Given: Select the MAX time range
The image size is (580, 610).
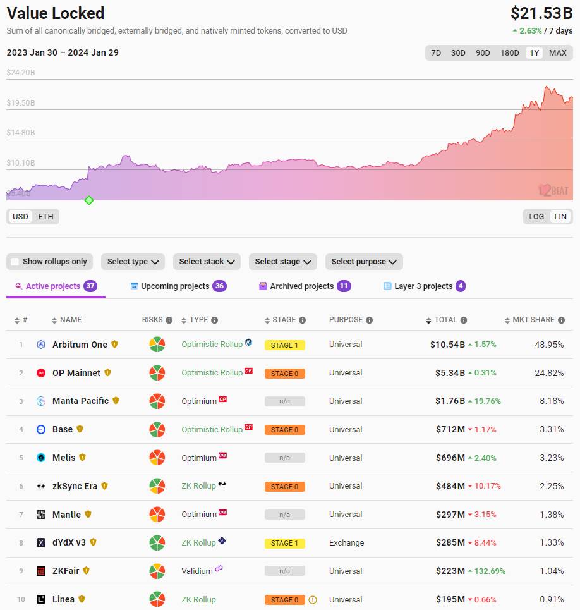Looking at the screenshot, I should coord(558,53).
